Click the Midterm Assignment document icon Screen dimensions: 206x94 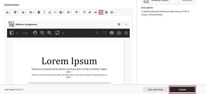[x=11, y=24]
